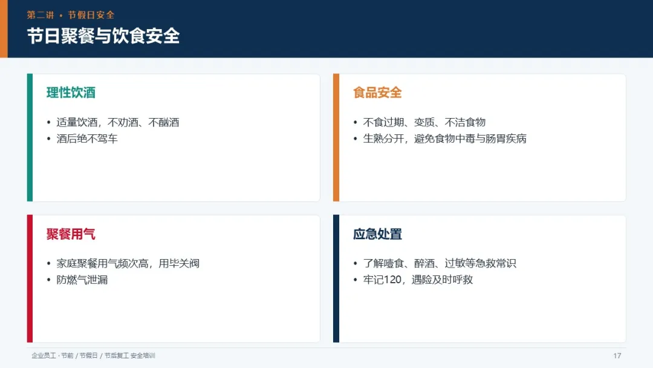Click the bullet 生熟分开，避免食物中毒与肠胃疾病
Image resolution: width=653 pixels, height=368 pixels.
(x=445, y=139)
